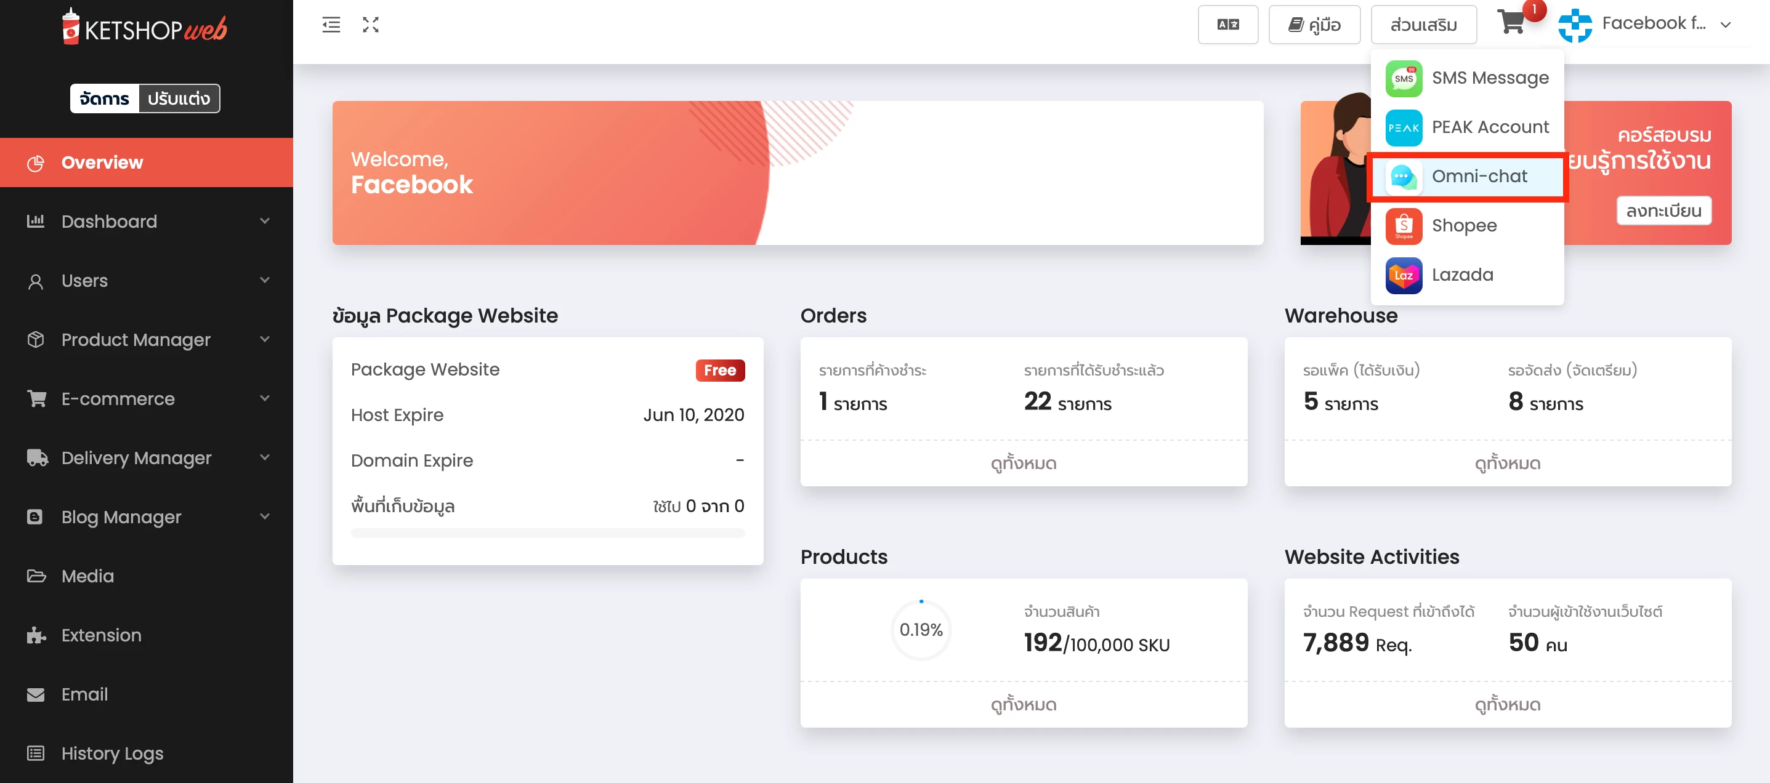Expand the E-commerce chevron

coord(265,398)
